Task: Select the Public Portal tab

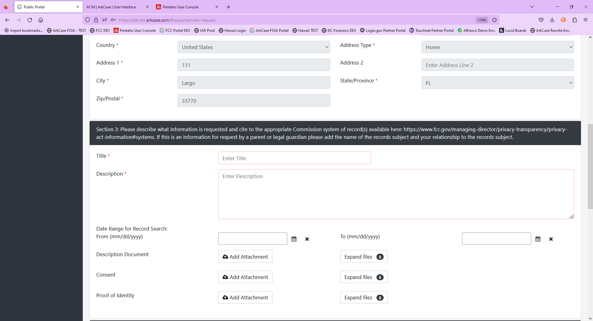Action: coord(48,7)
